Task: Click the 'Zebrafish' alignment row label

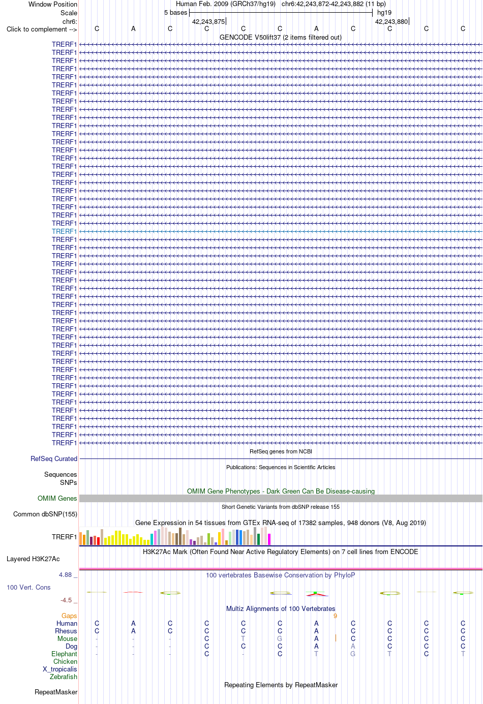Action: pyautogui.click(x=64, y=677)
